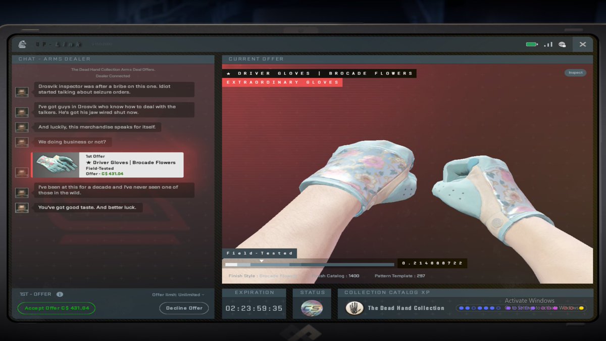Click the dealer avatar beside the offer card

point(22,173)
